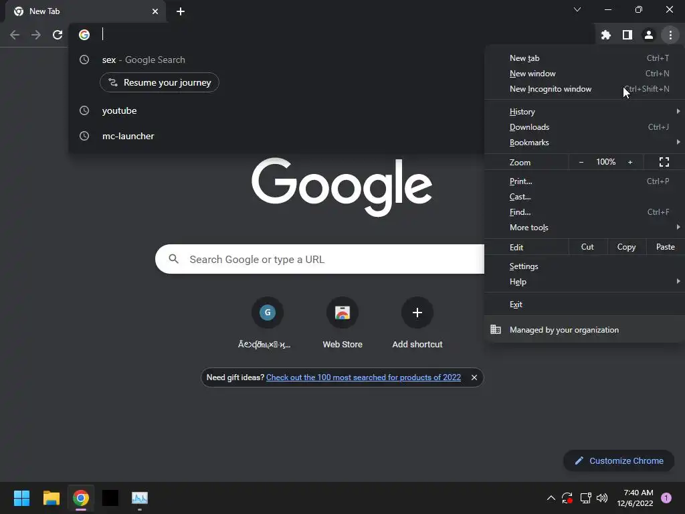Select Cast... menu item

click(x=585, y=197)
